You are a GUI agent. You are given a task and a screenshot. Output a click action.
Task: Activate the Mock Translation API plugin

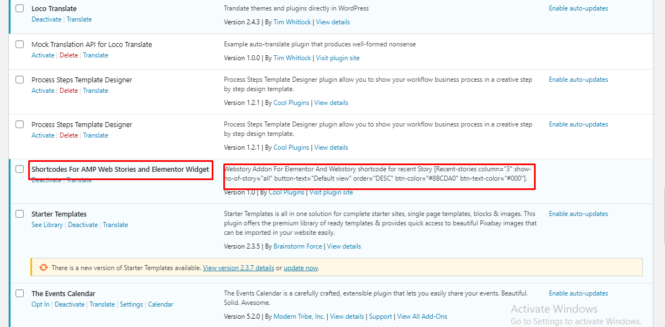[x=43, y=55]
